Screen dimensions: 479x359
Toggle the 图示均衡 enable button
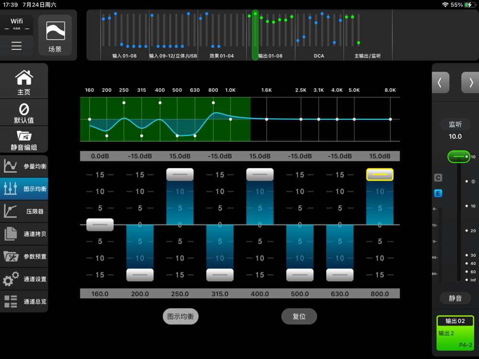tap(181, 316)
